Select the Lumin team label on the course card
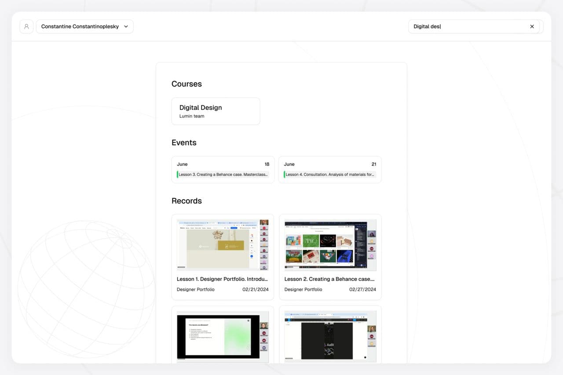Screen dimensions: 563x375 (192, 117)
